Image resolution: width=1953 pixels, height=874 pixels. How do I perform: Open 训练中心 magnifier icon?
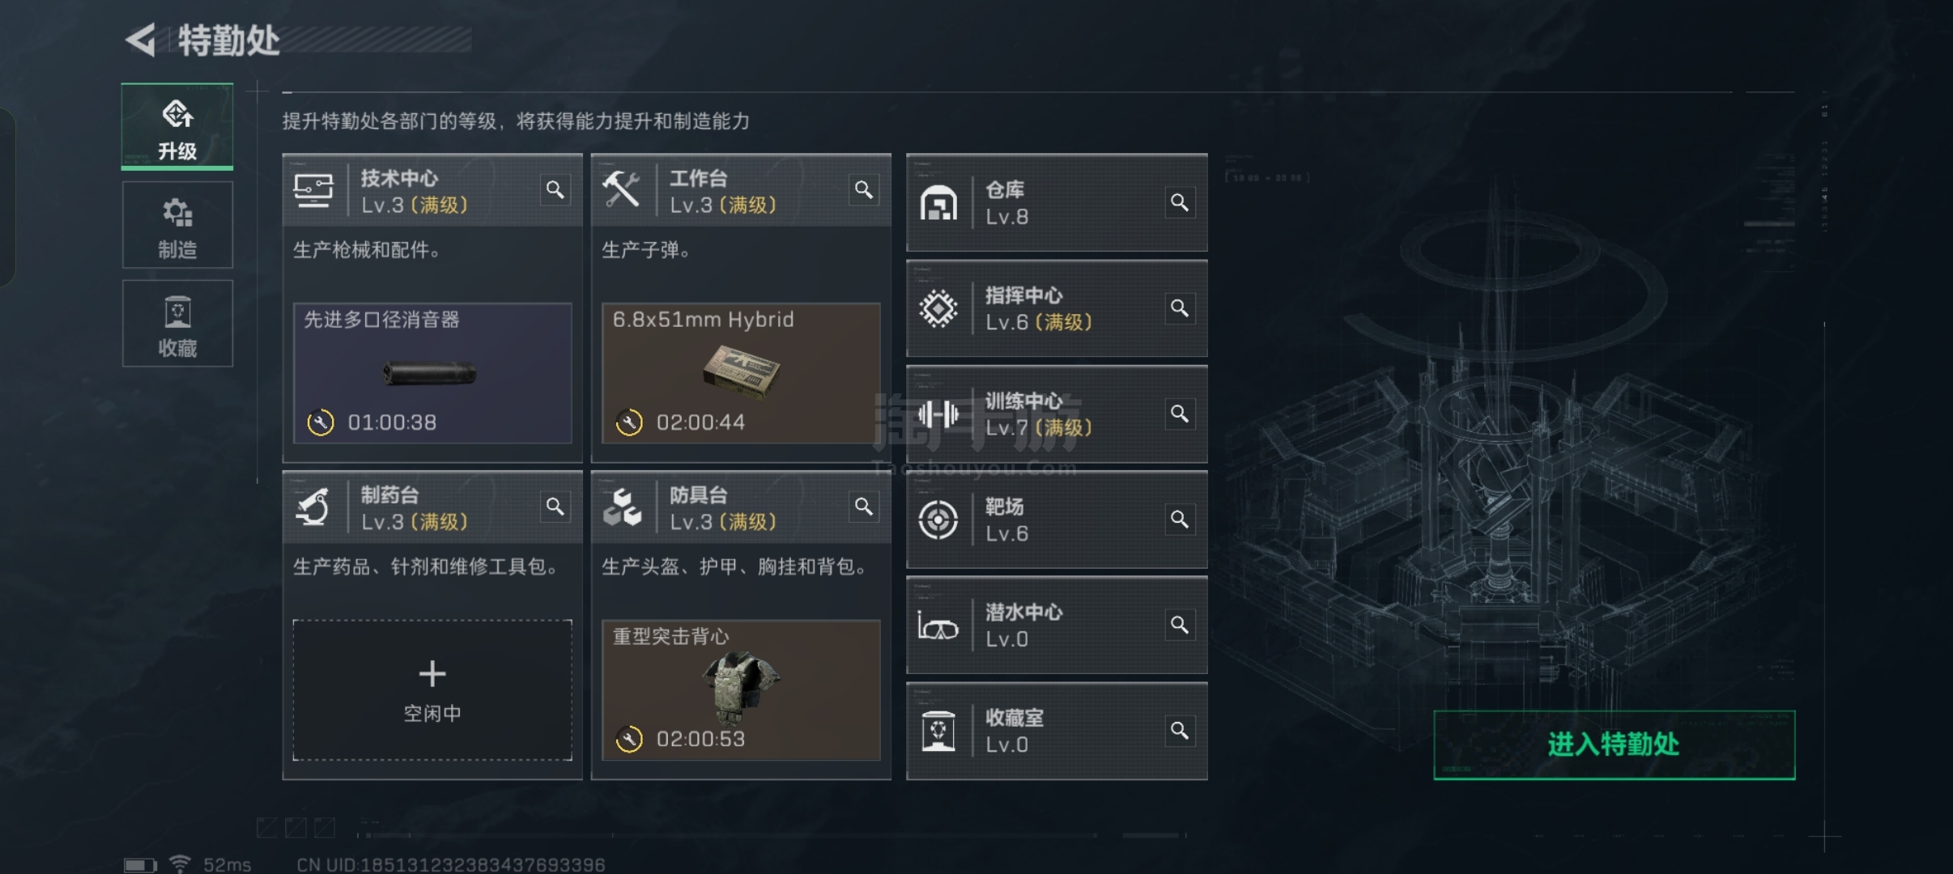pyautogui.click(x=1180, y=414)
